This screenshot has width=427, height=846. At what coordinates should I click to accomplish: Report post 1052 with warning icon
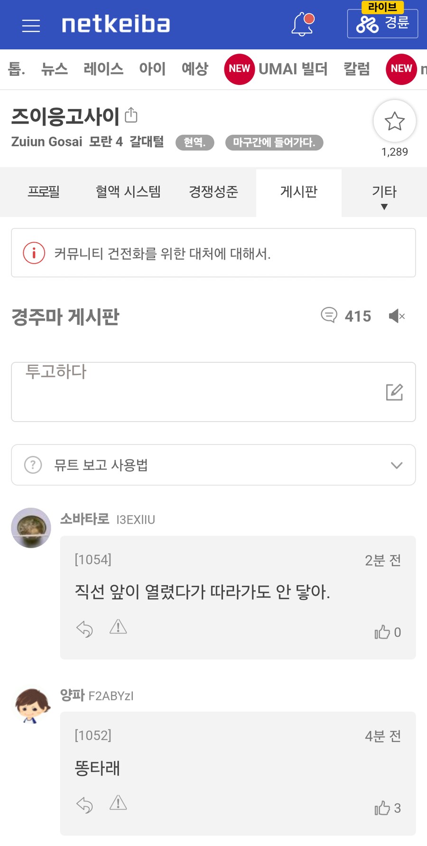[118, 803]
